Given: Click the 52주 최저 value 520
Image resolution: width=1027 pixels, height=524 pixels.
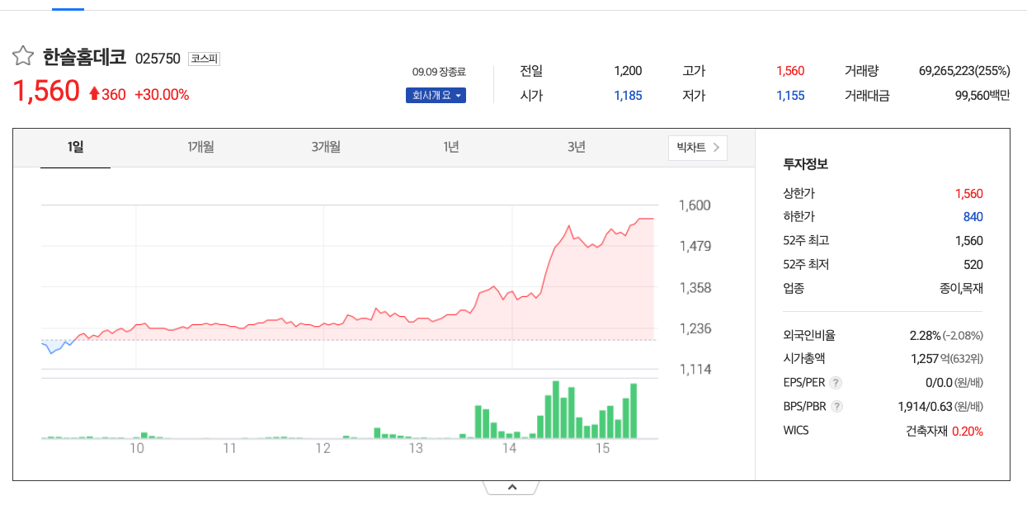Looking at the screenshot, I should (x=973, y=265).
